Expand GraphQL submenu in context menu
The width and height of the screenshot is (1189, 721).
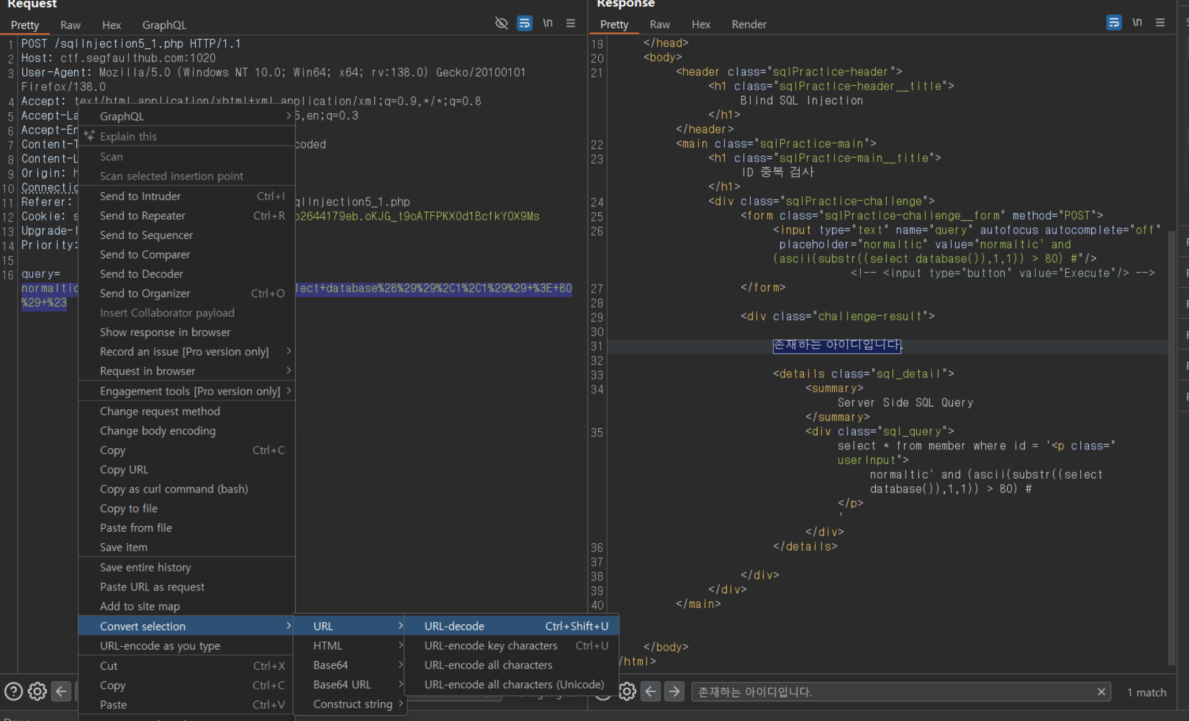coord(187,116)
